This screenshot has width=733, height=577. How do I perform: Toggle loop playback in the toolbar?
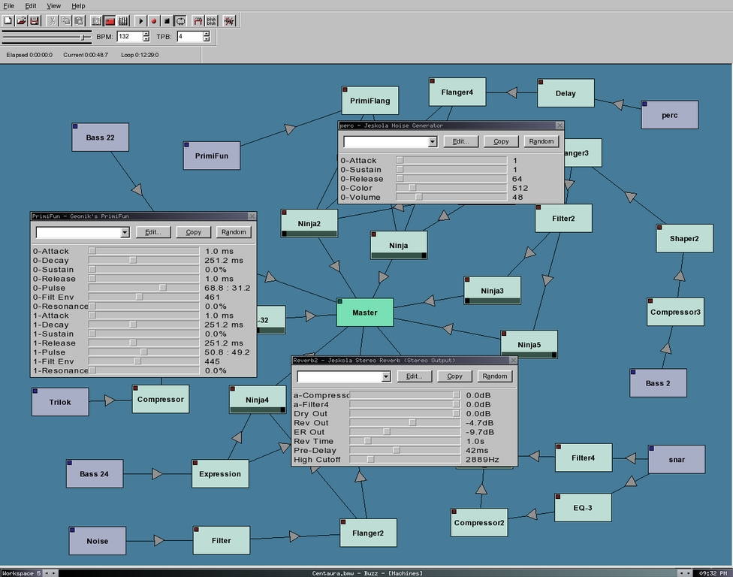[x=181, y=20]
